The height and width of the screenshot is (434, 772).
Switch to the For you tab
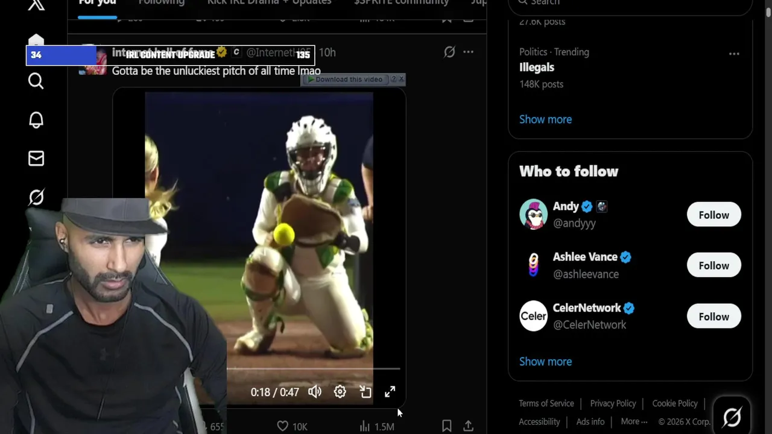click(x=97, y=3)
